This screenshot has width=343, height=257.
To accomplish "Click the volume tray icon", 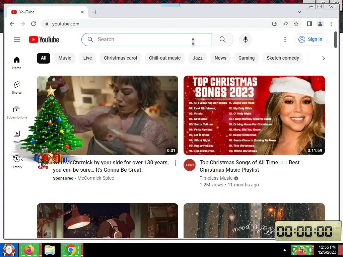I will [311, 250].
